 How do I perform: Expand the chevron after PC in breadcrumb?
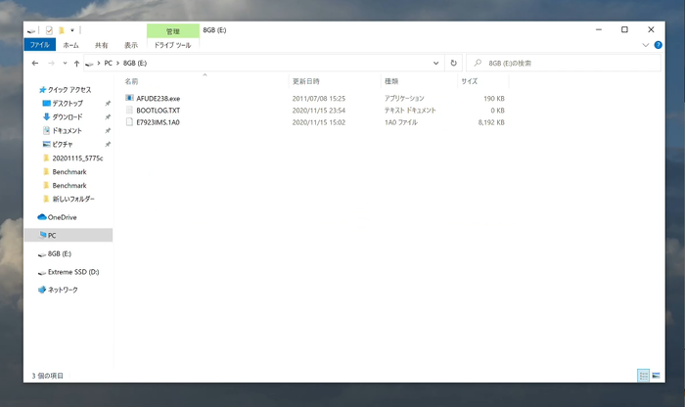(x=117, y=64)
